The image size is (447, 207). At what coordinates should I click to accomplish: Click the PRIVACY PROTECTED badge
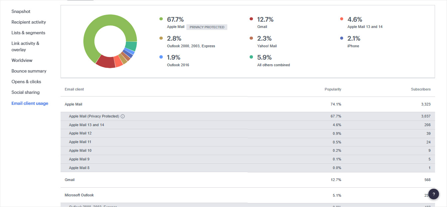[207, 27]
